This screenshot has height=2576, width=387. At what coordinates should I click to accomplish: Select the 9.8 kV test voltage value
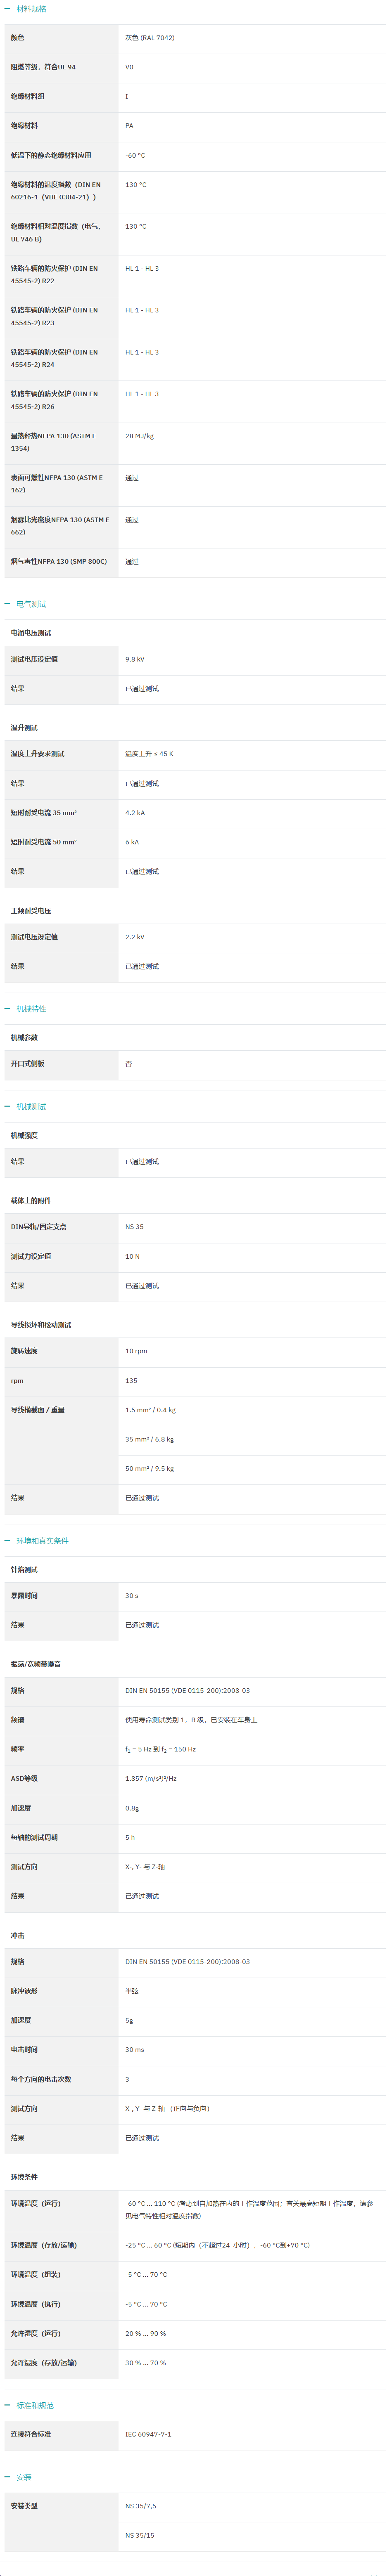pyautogui.click(x=135, y=660)
